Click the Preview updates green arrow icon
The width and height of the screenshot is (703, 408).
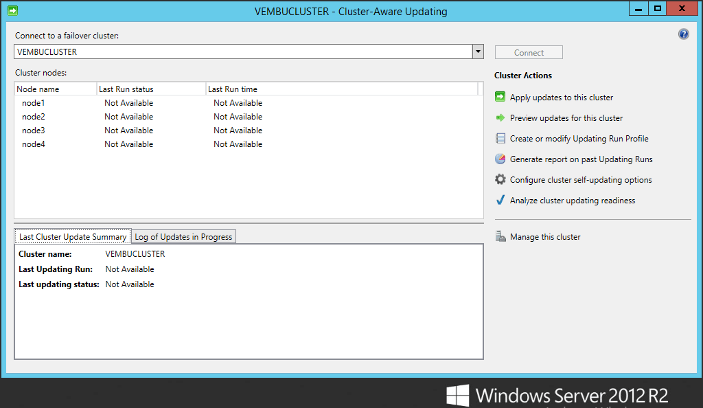click(x=500, y=118)
